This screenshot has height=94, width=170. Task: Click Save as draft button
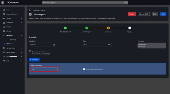(x=144, y=14)
